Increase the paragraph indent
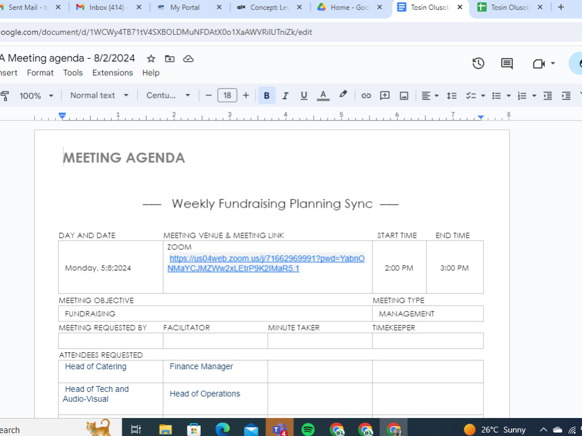Screen dimensions: 582x436 pyautogui.click(x=566, y=96)
